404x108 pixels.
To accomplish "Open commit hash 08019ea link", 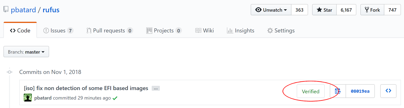I will coord(360,91).
